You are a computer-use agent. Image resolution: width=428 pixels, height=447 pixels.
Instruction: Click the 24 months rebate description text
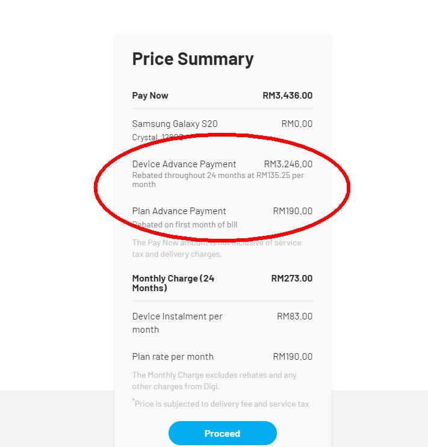coord(218,180)
